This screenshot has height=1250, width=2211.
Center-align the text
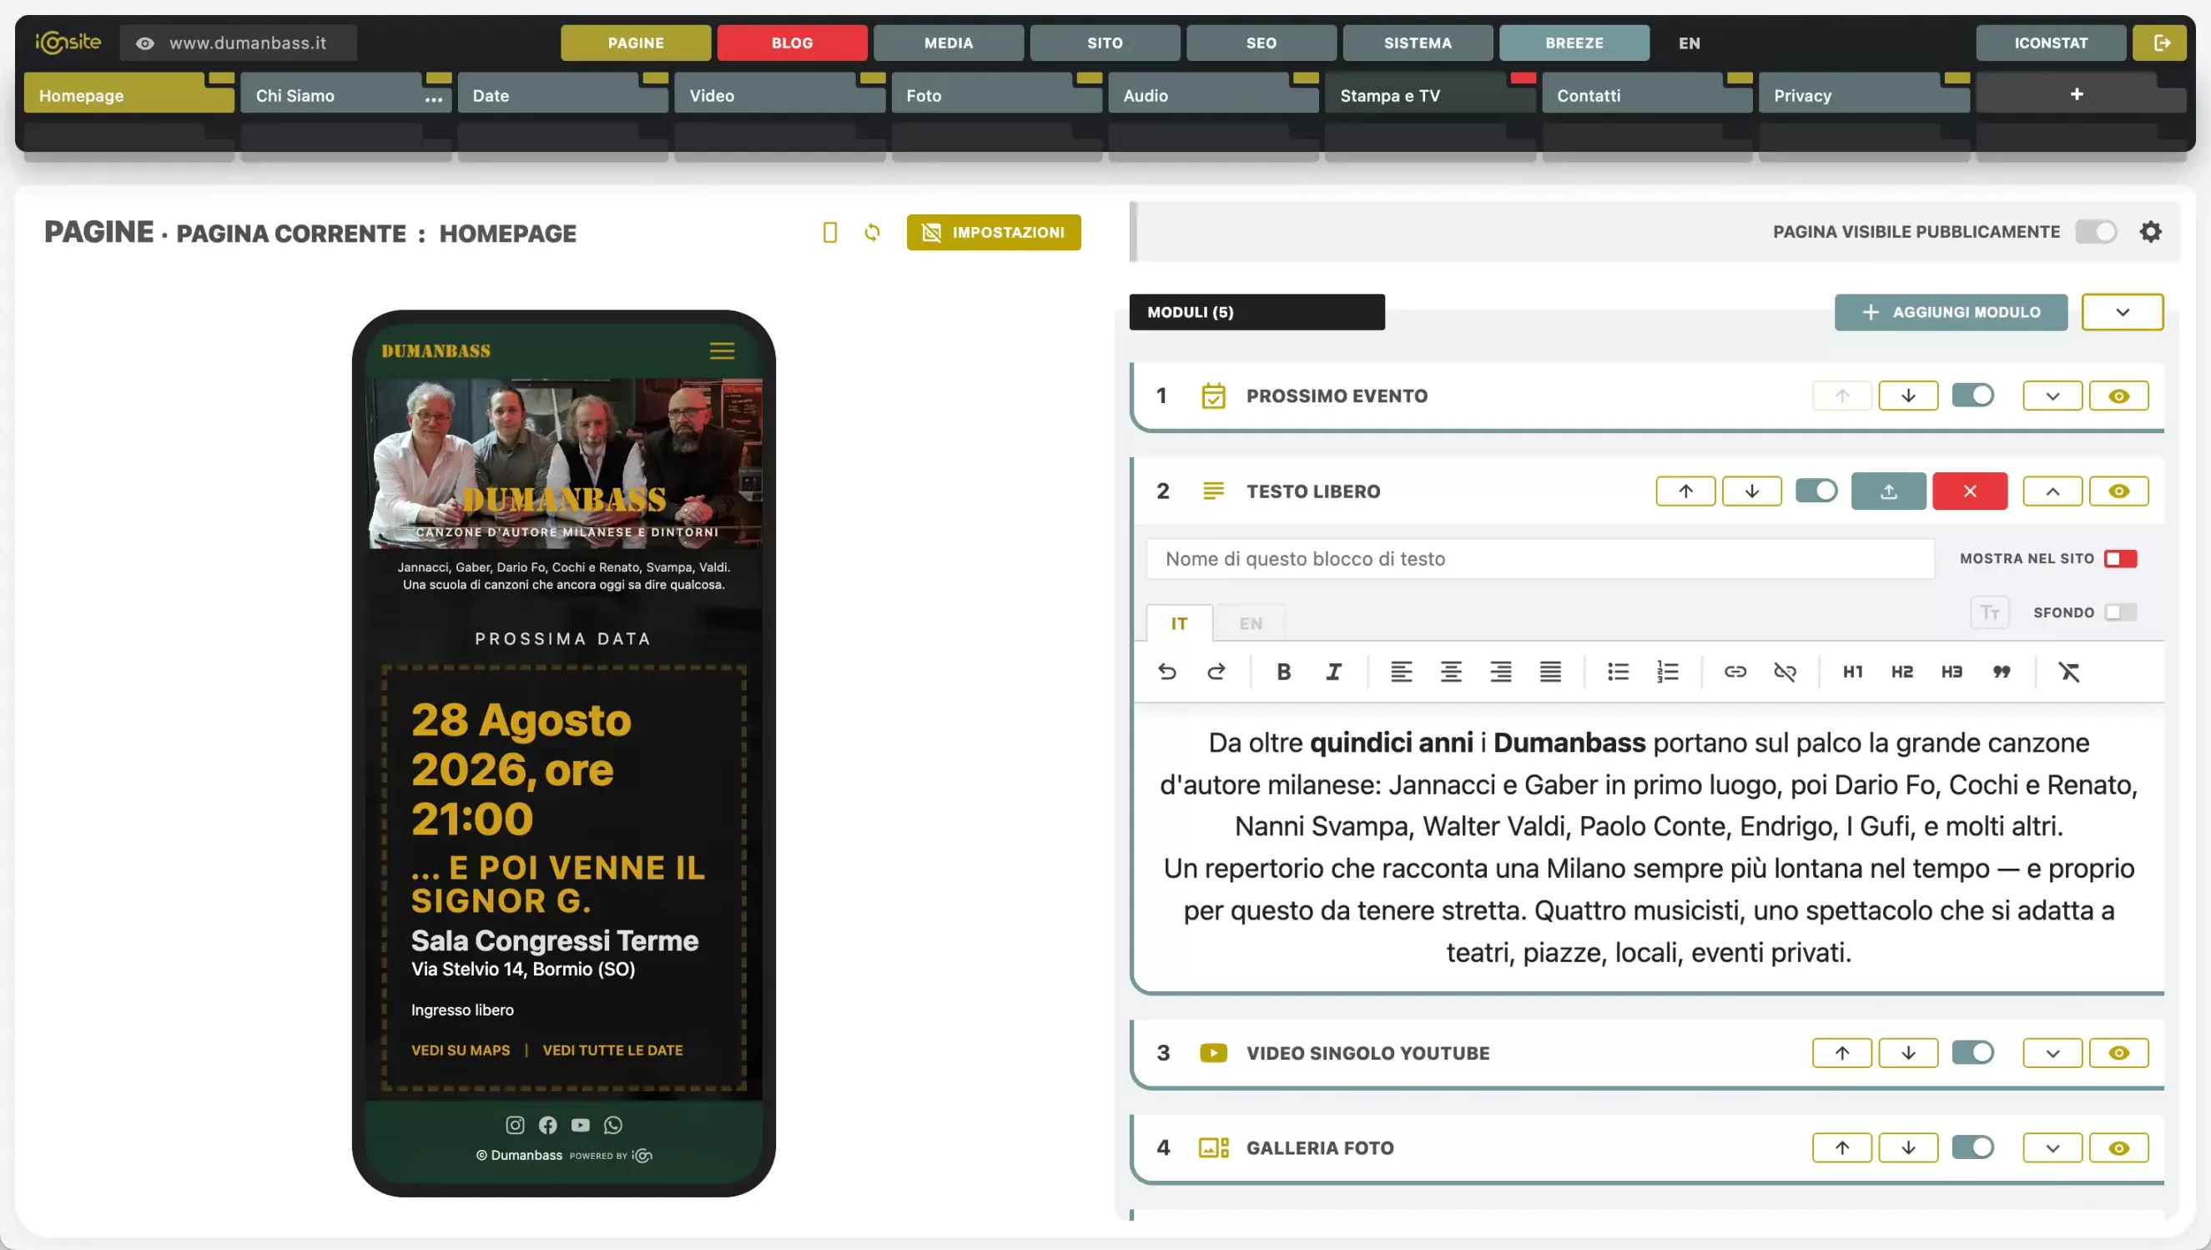[x=1451, y=672]
